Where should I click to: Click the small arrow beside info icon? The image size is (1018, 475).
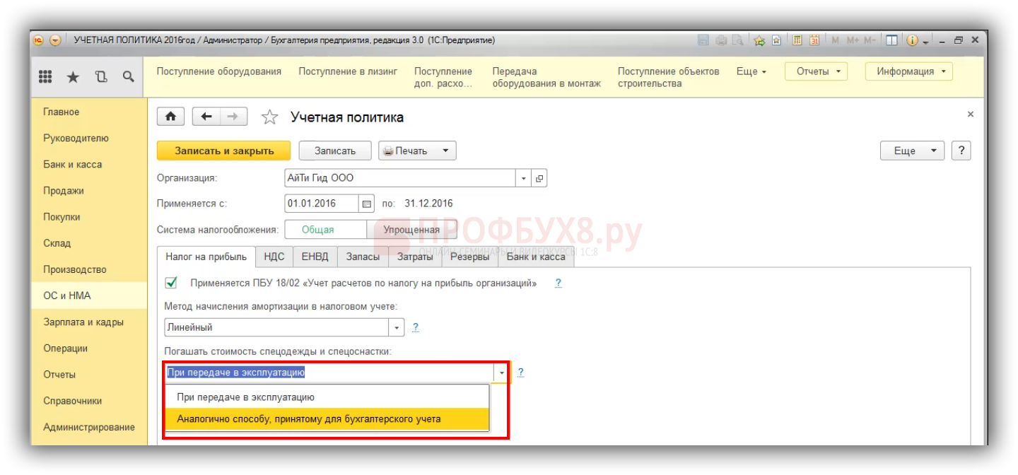(x=925, y=41)
